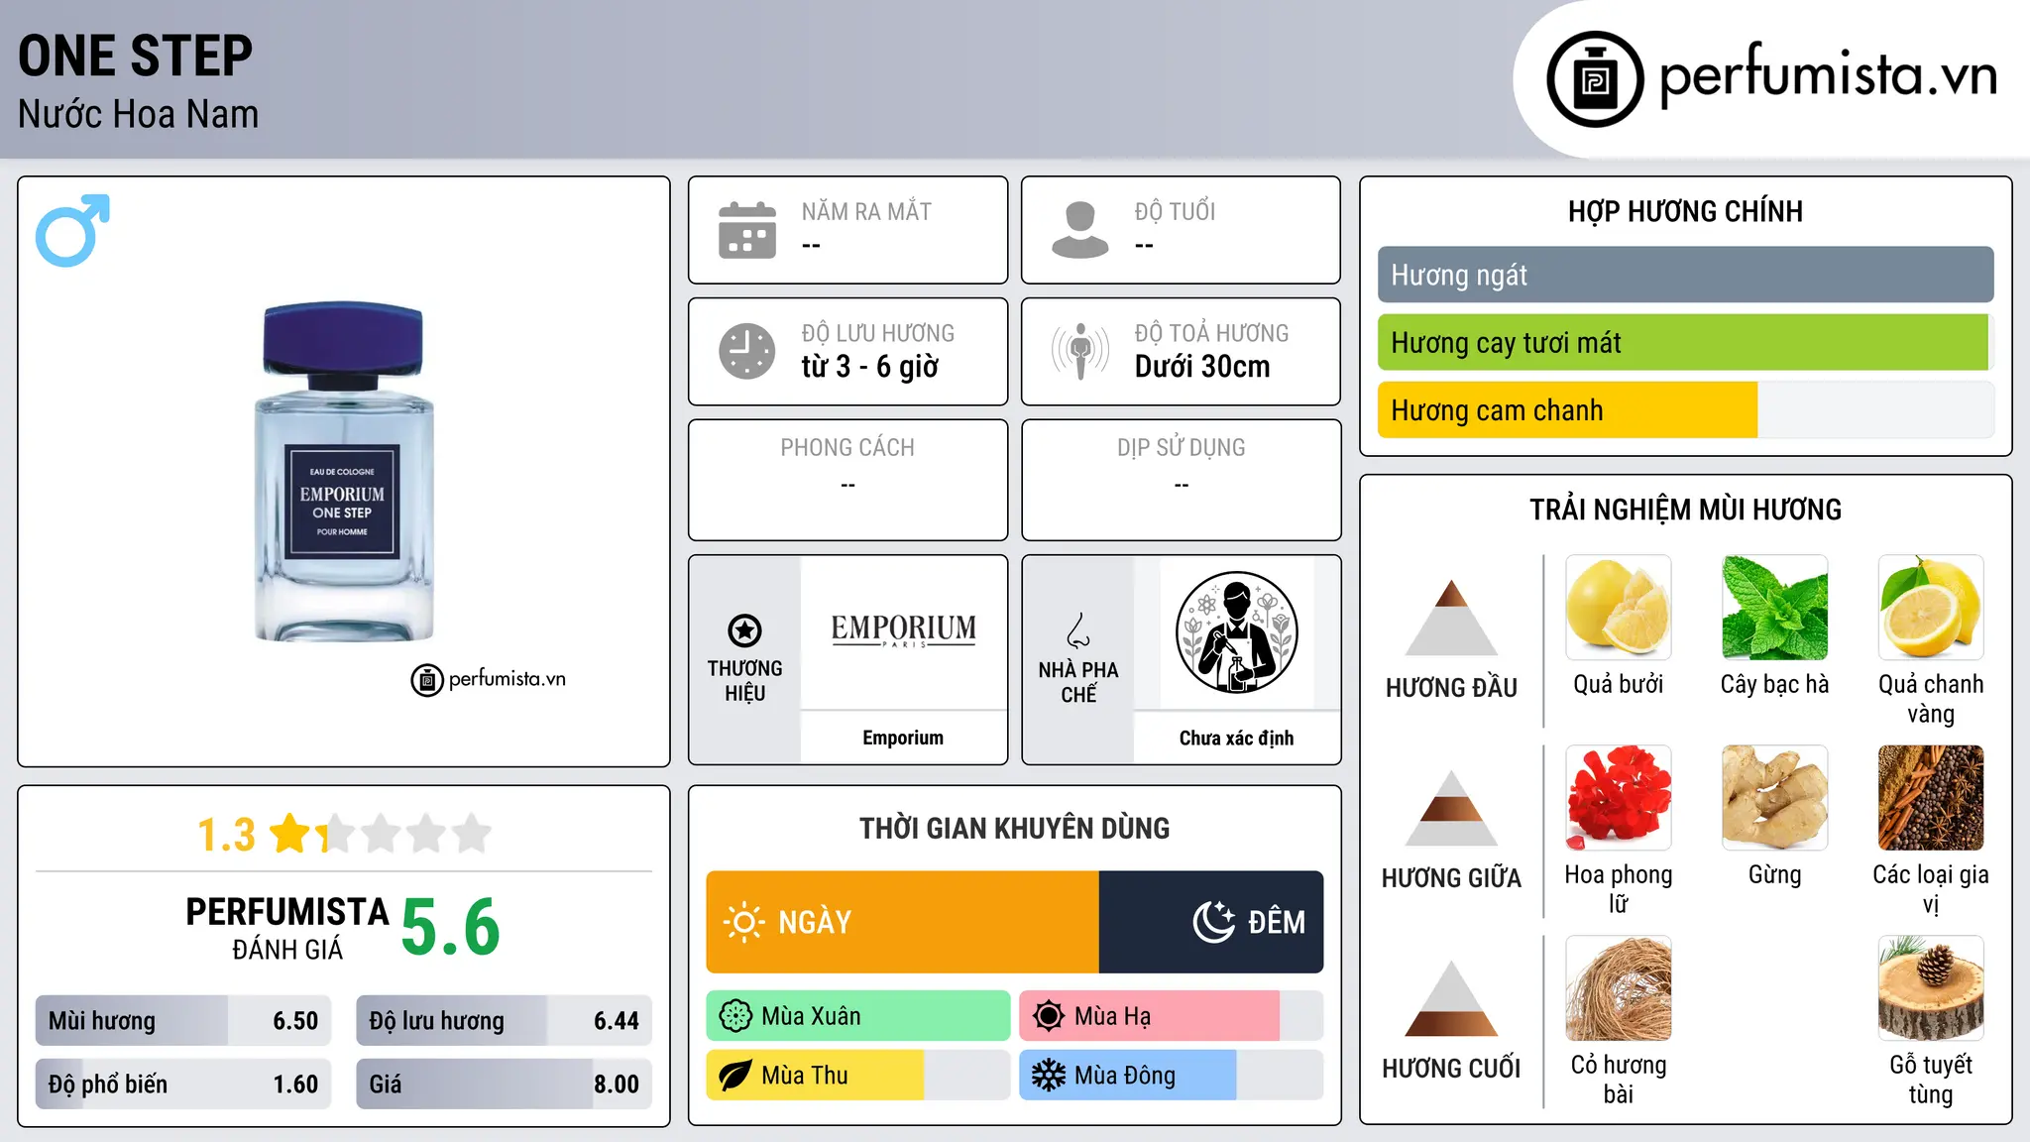Click the top-note pyramid icon above Hương đầu

(1451, 618)
